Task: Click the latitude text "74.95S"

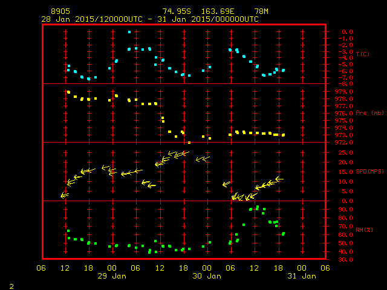Action: 177,11
